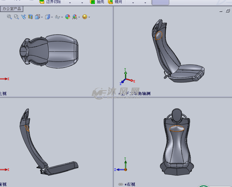The image size is (232, 187).
Task: Click the View Settings gold sphere icon
Action: tap(84, 17)
